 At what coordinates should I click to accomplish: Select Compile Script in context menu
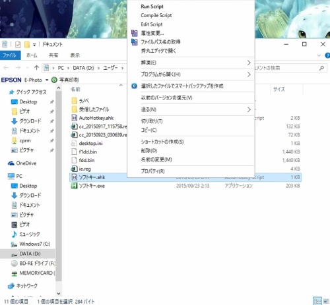click(x=156, y=15)
